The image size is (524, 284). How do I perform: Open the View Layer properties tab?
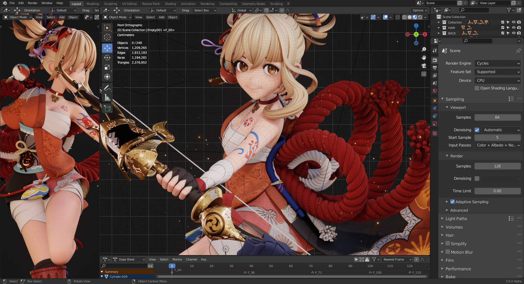435,76
